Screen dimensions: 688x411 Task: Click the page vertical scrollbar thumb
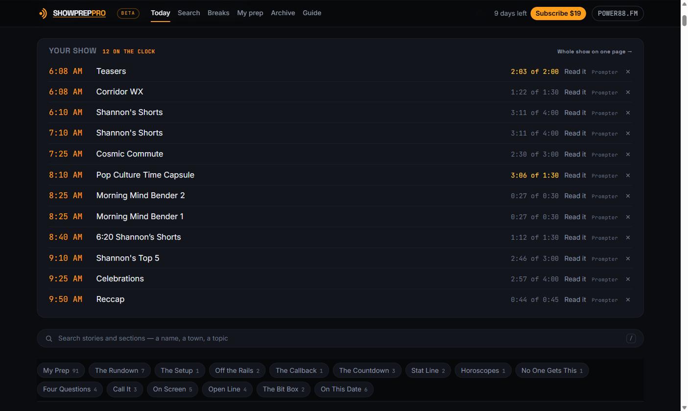684,21
